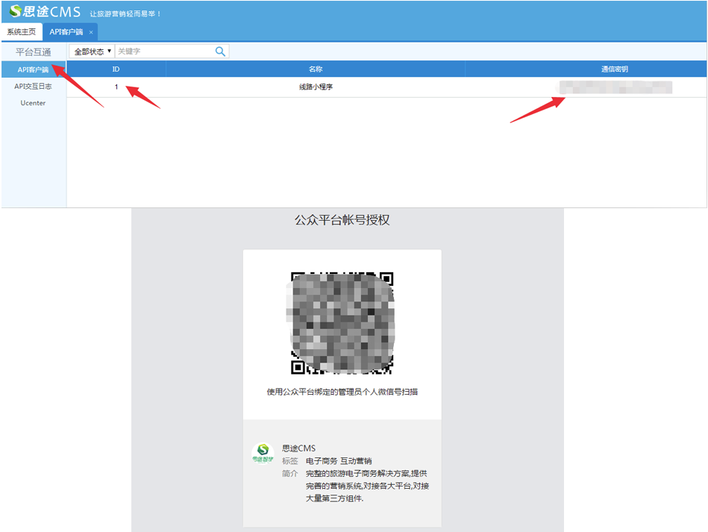Switch to the 系统主页 tab
The height and width of the screenshot is (532, 708).
(x=22, y=32)
